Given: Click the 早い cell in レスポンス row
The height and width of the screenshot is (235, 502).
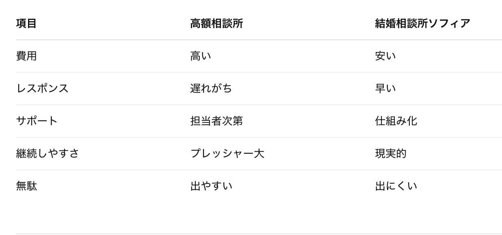Looking at the screenshot, I should coord(385,89).
